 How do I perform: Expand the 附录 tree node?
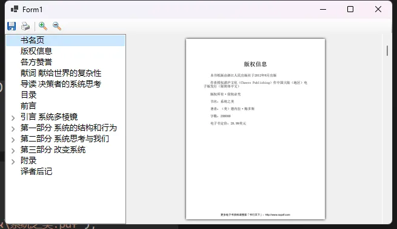click(13, 162)
